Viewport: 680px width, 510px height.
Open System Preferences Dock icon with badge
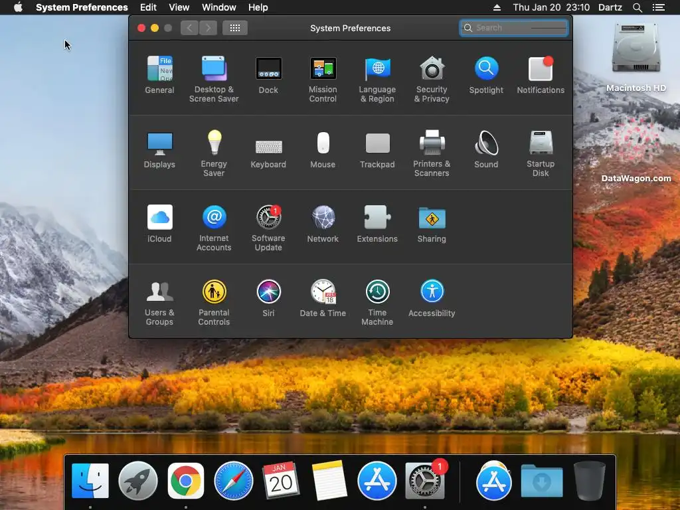point(426,481)
